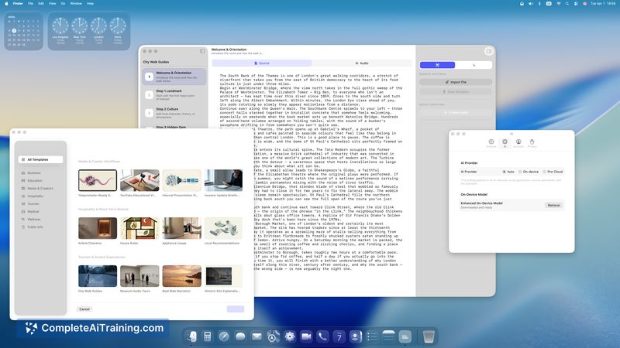Choose the Airbnb Checkins template thumbnail
This screenshot has width=620, height=348.
coord(98,228)
